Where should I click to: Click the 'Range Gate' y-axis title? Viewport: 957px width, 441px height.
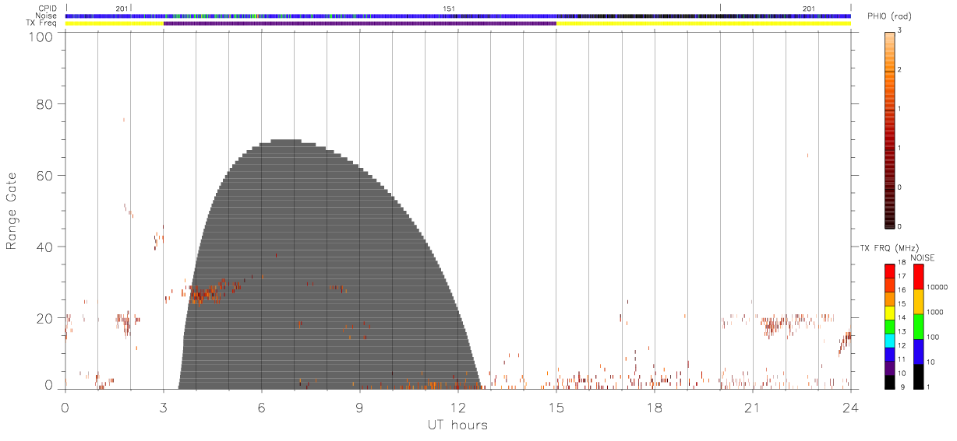click(x=12, y=211)
